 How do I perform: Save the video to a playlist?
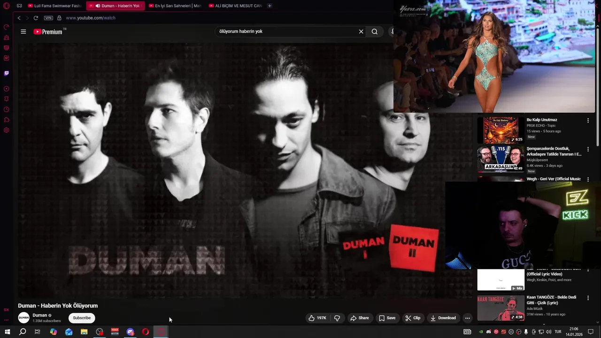click(x=387, y=318)
